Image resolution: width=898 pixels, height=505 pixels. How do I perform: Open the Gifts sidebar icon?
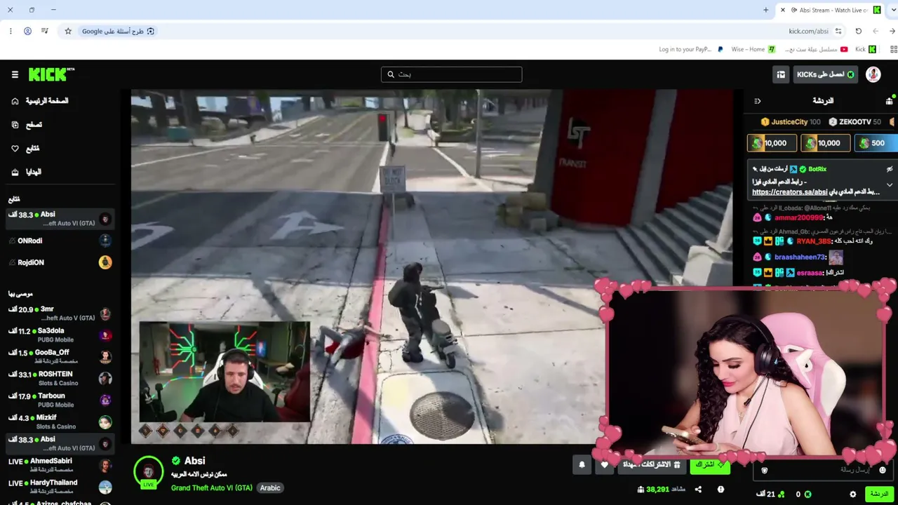click(x=15, y=172)
